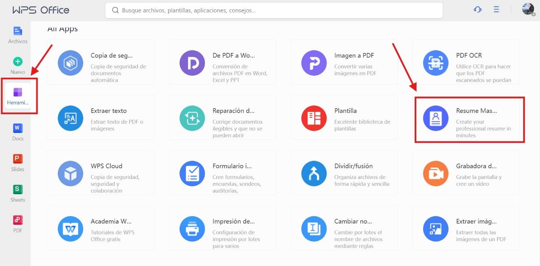Click the 'Academia W...' title text

tap(111, 221)
